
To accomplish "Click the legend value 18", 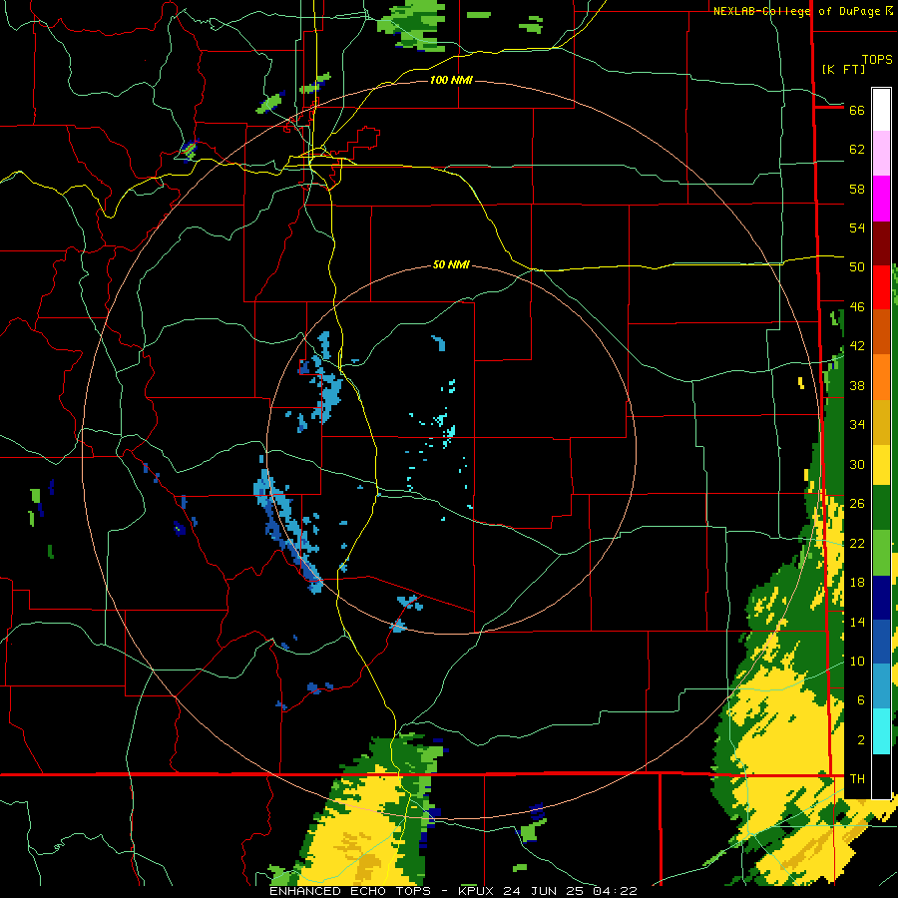I will (857, 583).
